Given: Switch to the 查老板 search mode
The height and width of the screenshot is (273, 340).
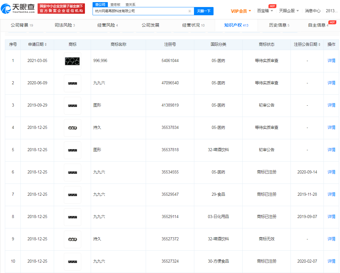Looking at the screenshot, I should 115,5.
